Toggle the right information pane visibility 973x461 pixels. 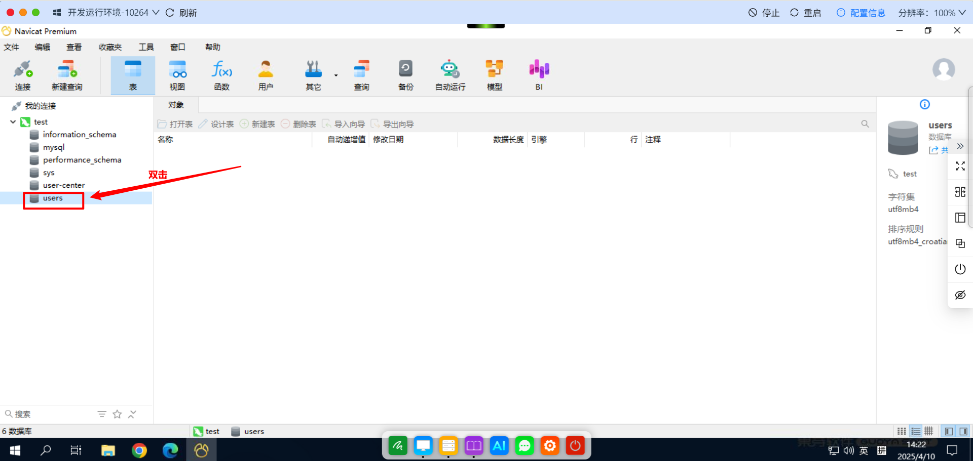(963, 431)
